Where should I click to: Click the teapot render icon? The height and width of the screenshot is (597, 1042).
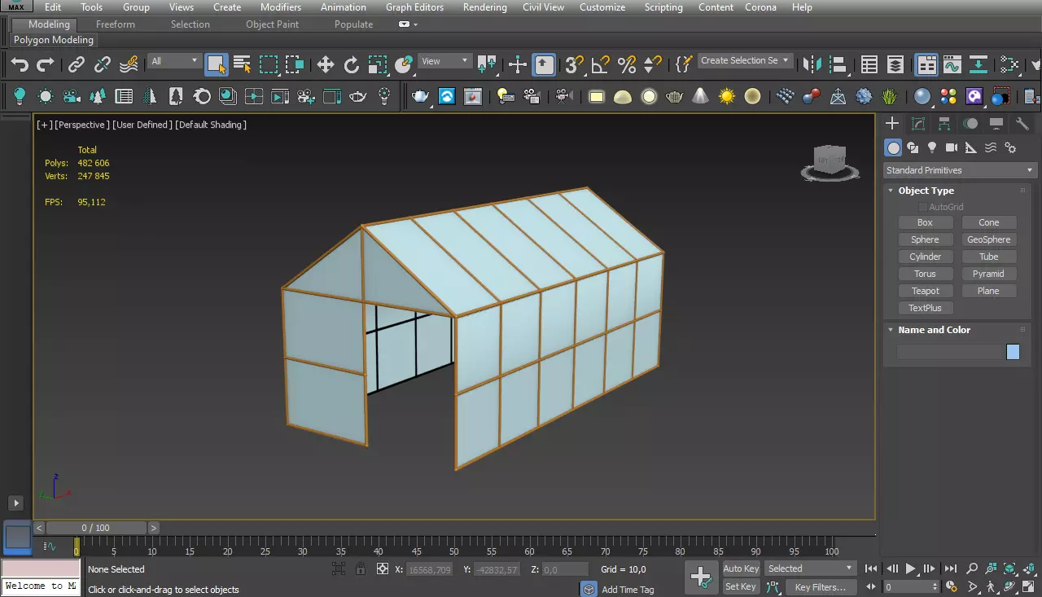(420, 97)
